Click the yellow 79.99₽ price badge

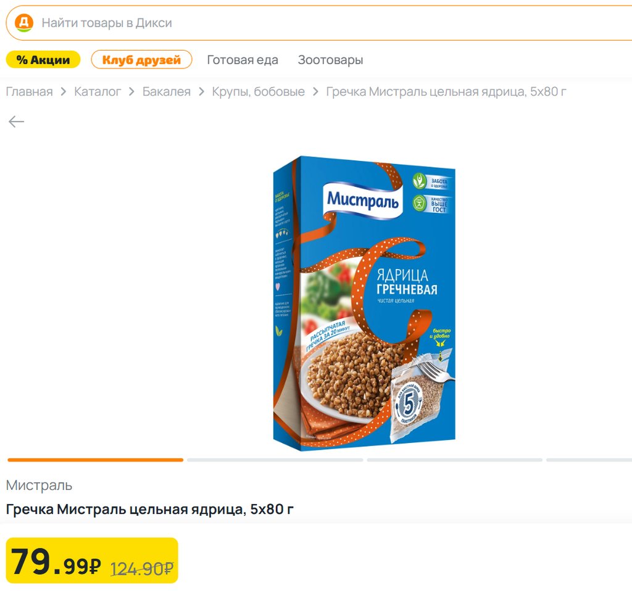[x=92, y=561]
